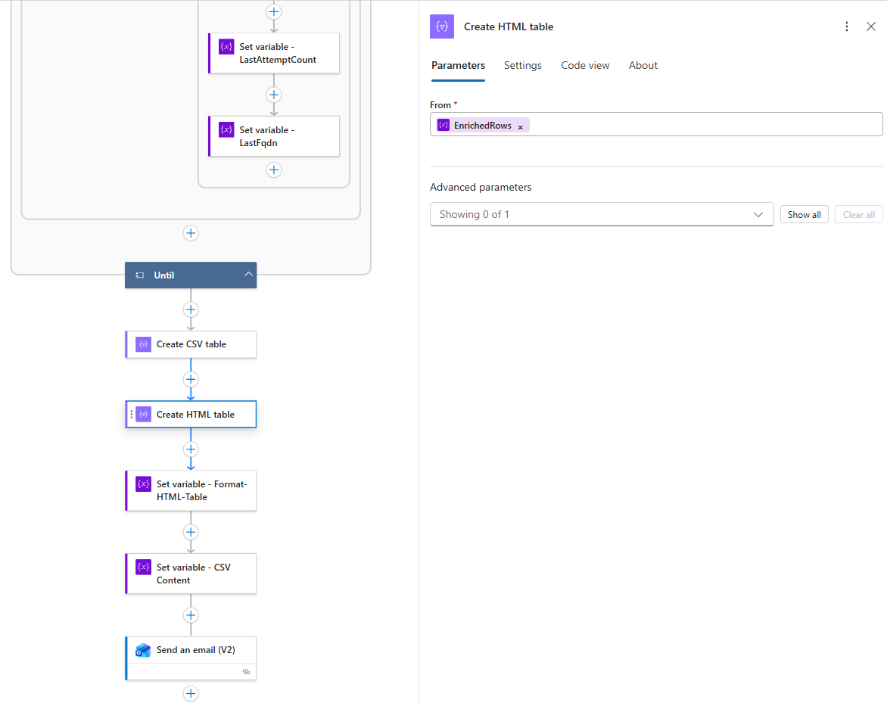Click the Set variable LastFqdn icon
887x706 pixels.
click(226, 130)
